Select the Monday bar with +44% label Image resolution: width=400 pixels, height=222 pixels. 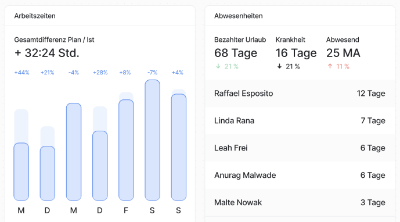point(21,171)
